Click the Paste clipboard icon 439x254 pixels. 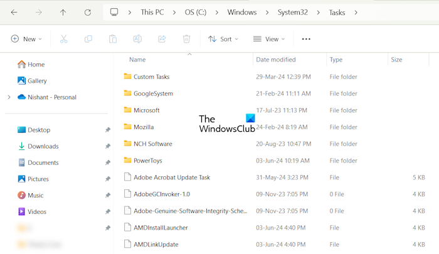(113, 39)
